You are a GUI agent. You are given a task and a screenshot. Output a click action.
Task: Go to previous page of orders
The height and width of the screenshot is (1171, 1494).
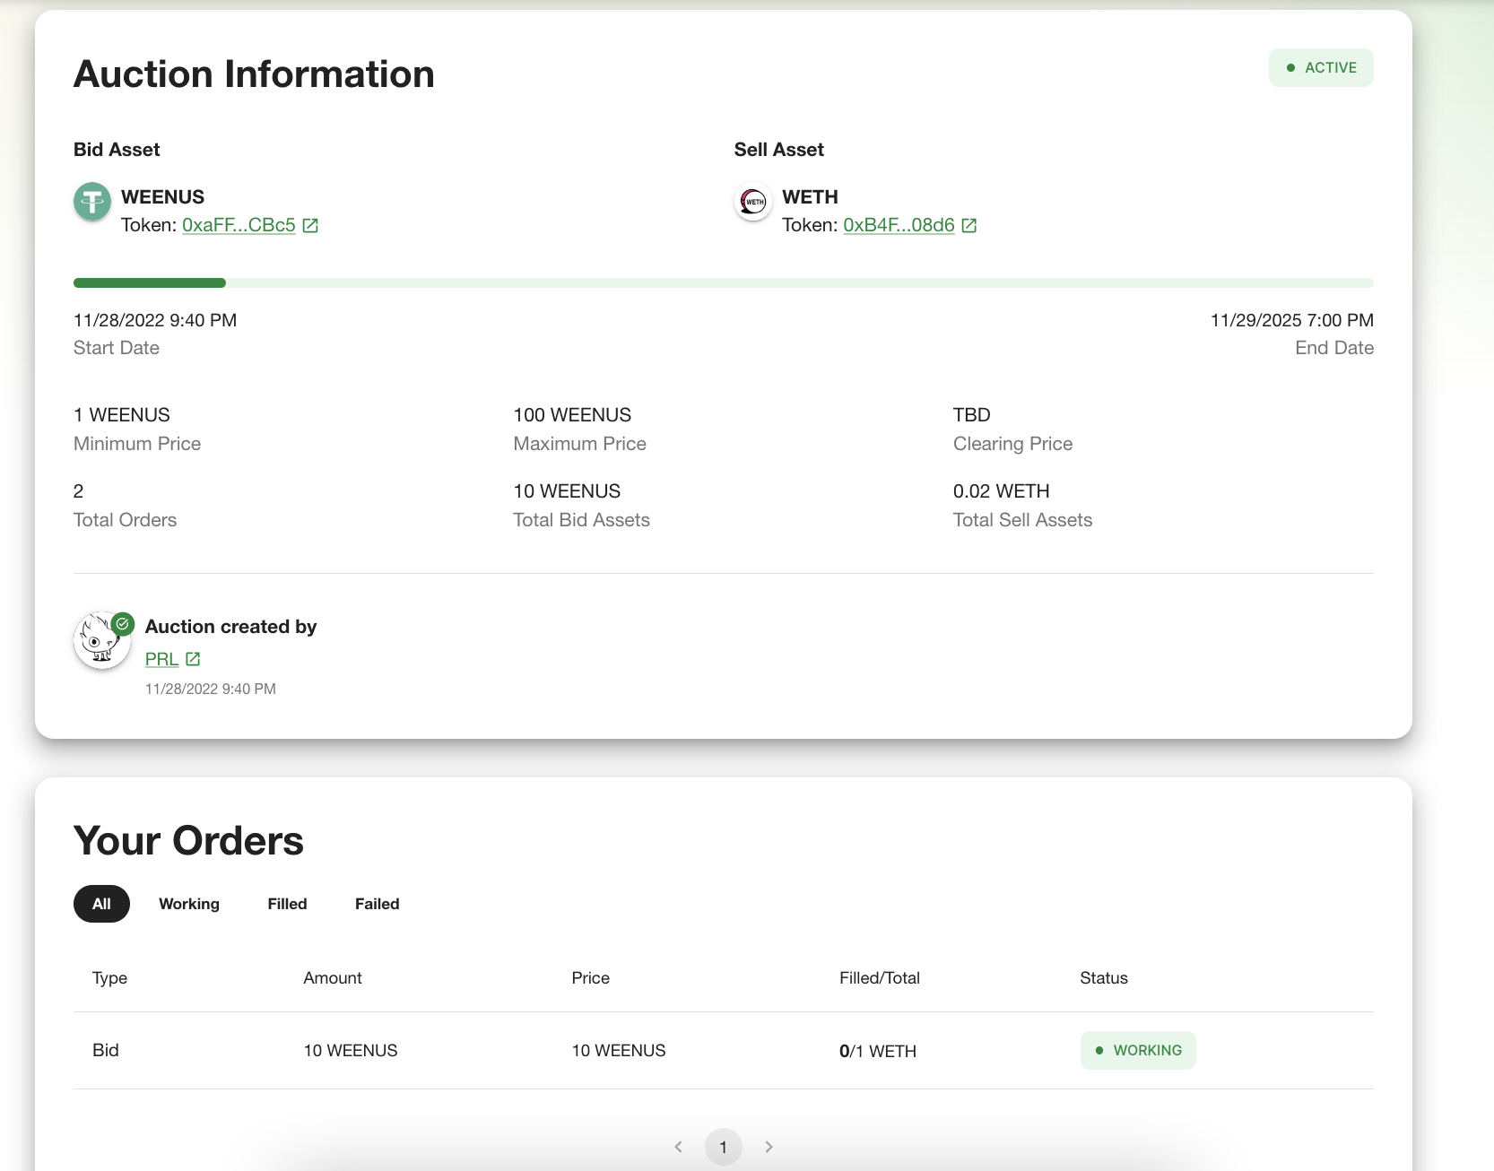coord(679,1147)
